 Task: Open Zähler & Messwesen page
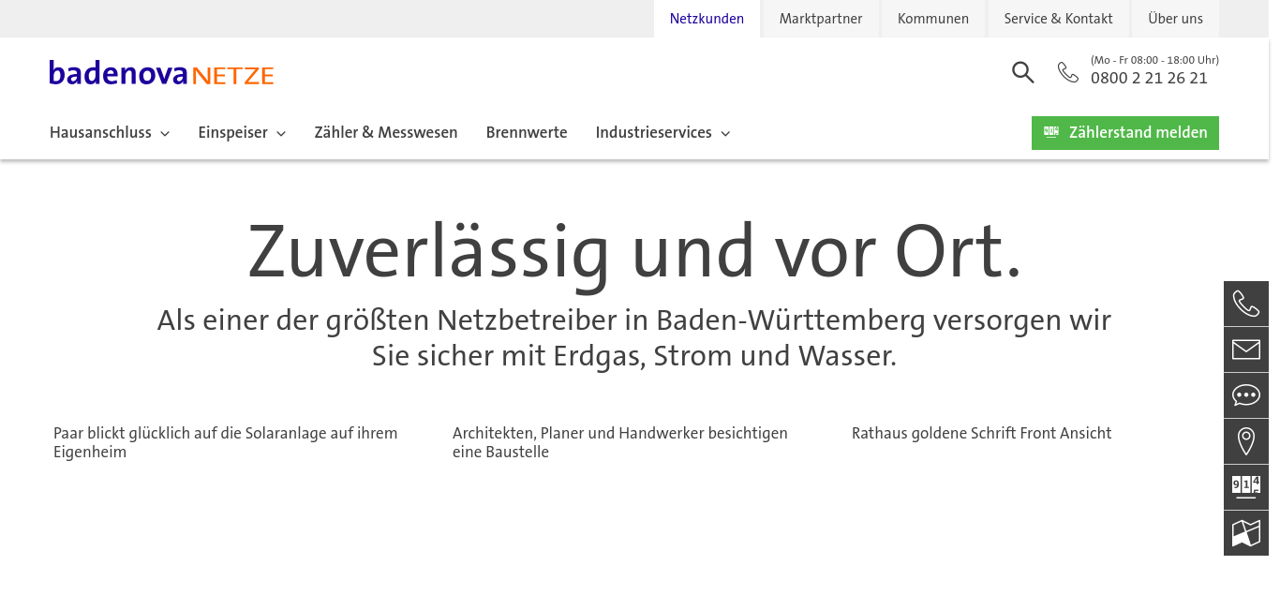[386, 133]
